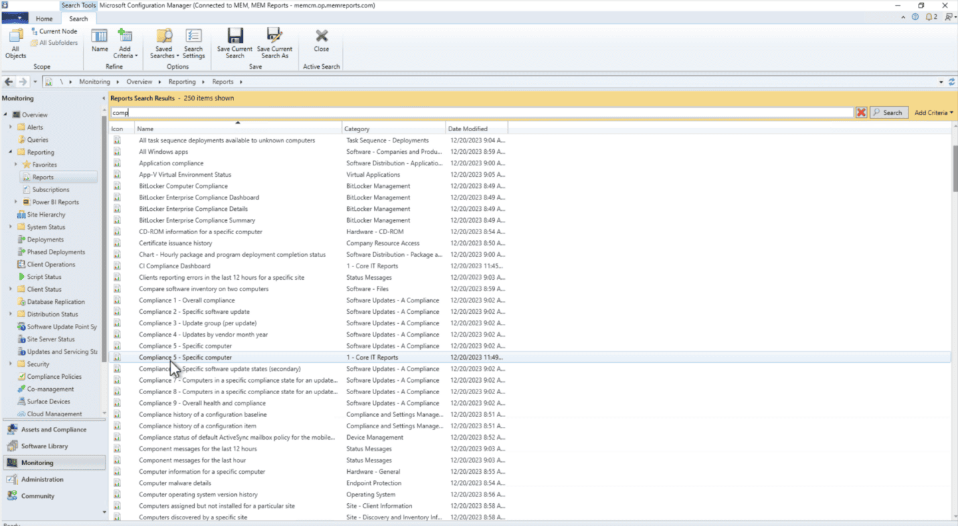This screenshot has width=958, height=526.
Task: Expand the Favorites tree node
Action: point(16,165)
